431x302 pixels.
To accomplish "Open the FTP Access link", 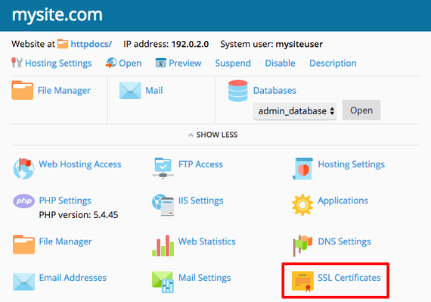I will pos(200,164).
